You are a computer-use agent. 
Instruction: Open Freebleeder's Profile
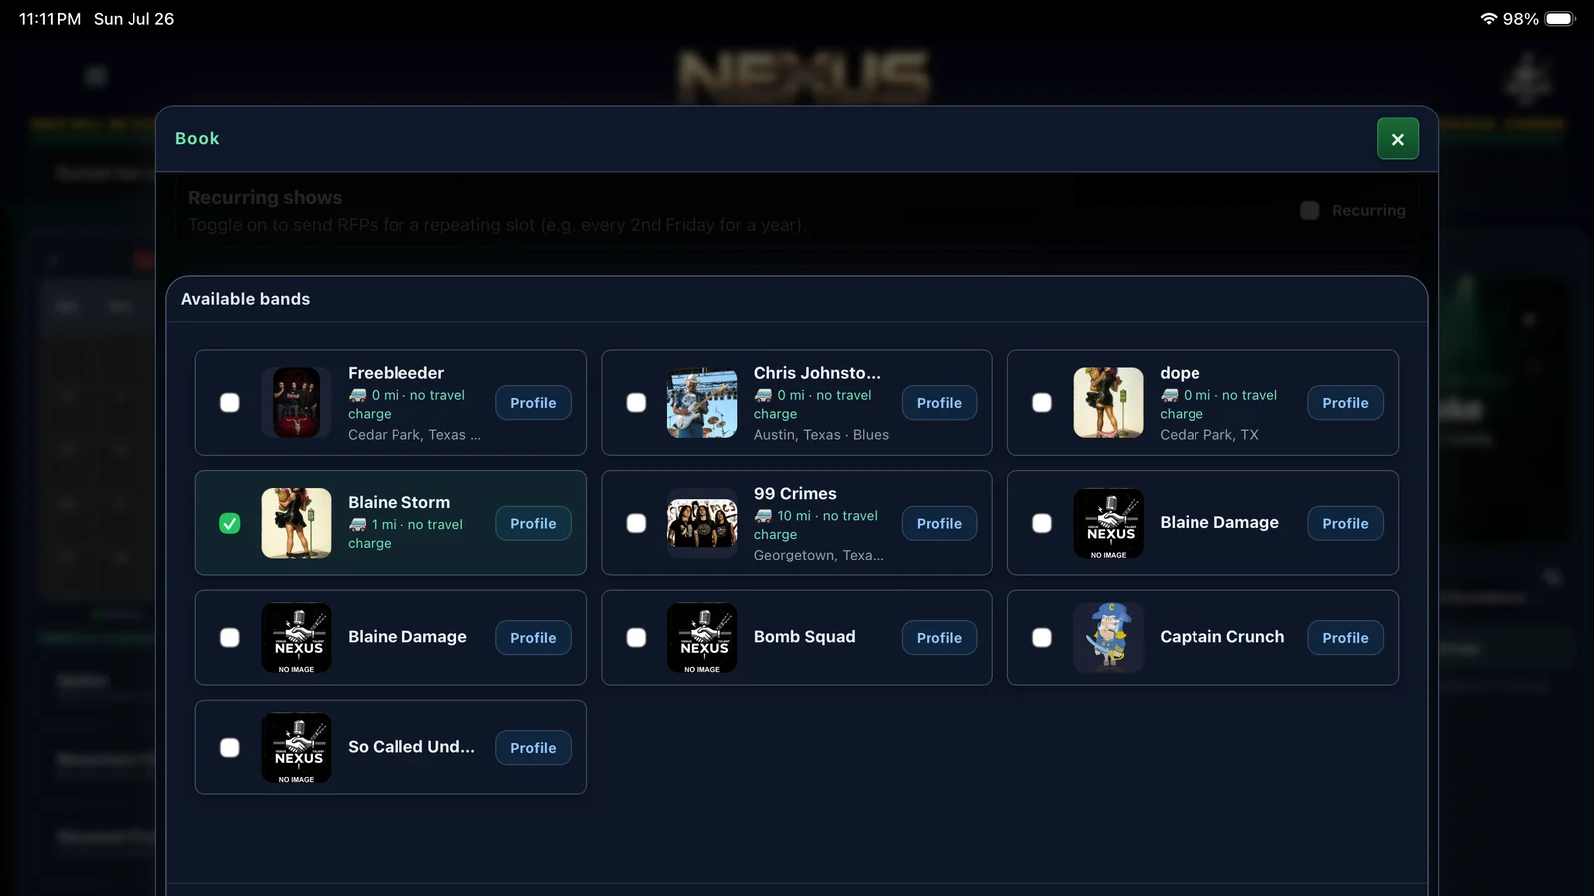click(533, 403)
